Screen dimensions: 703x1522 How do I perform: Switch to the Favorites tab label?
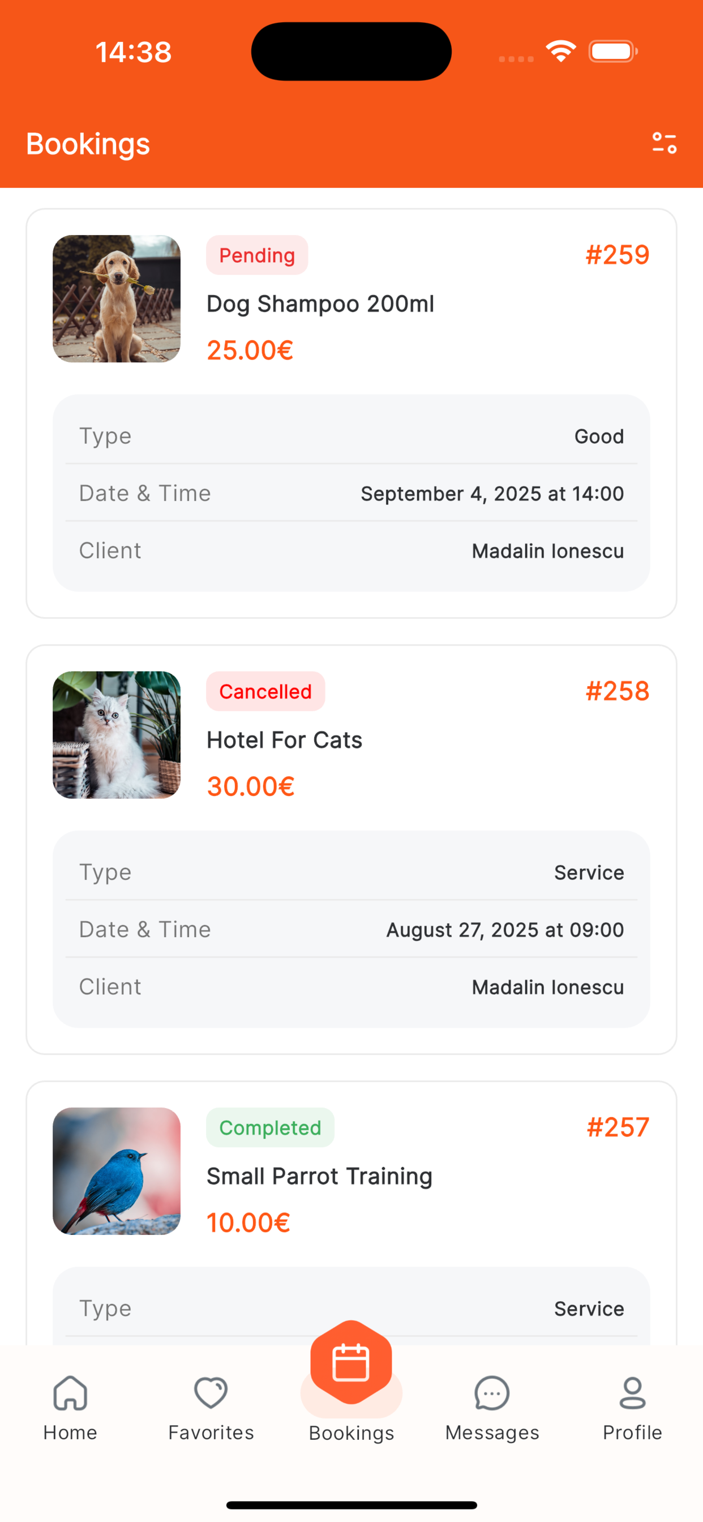211,1432
